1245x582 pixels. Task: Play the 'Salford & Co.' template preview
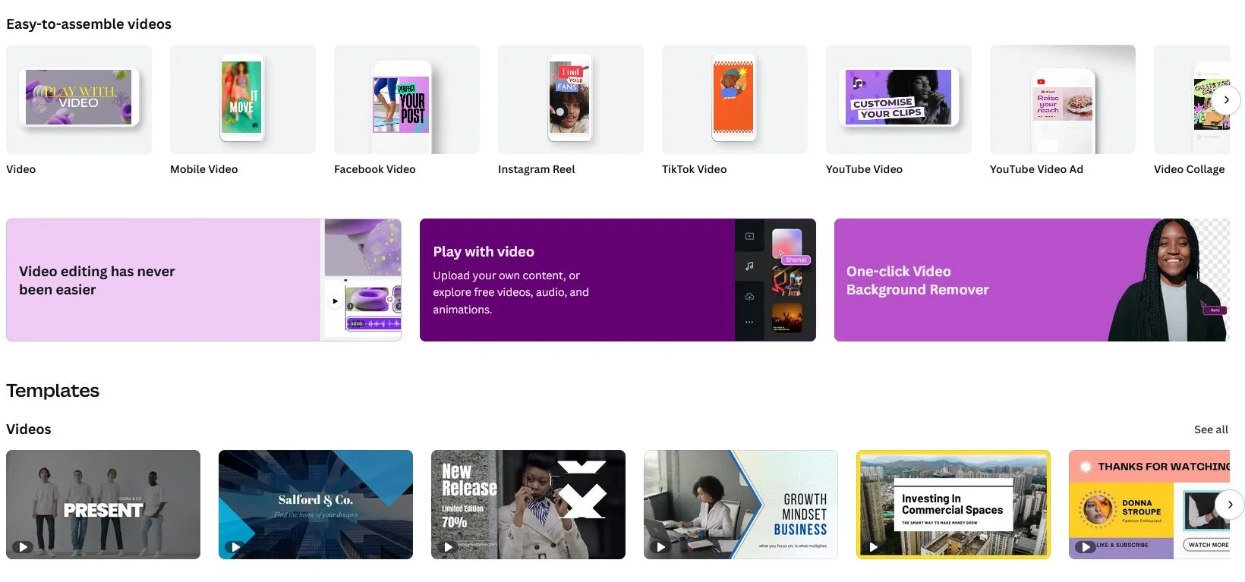click(x=235, y=546)
